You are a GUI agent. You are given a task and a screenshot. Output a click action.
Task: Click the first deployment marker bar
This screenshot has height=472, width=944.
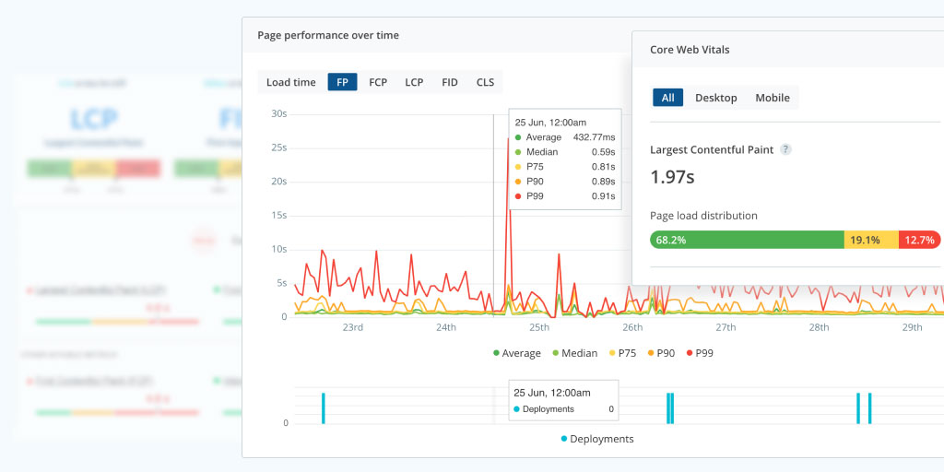324,408
